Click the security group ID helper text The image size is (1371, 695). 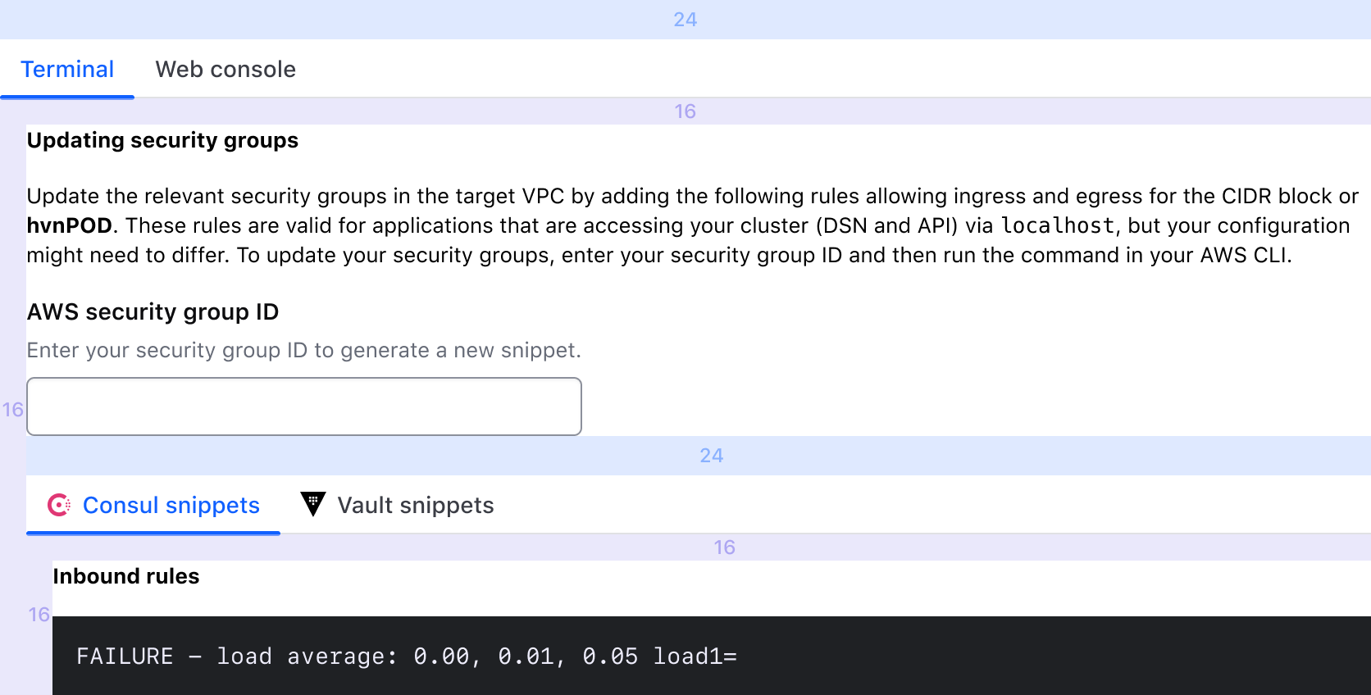coord(303,350)
